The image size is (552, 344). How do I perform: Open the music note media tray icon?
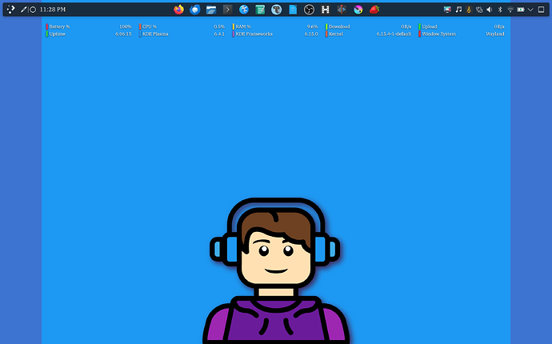[458, 10]
